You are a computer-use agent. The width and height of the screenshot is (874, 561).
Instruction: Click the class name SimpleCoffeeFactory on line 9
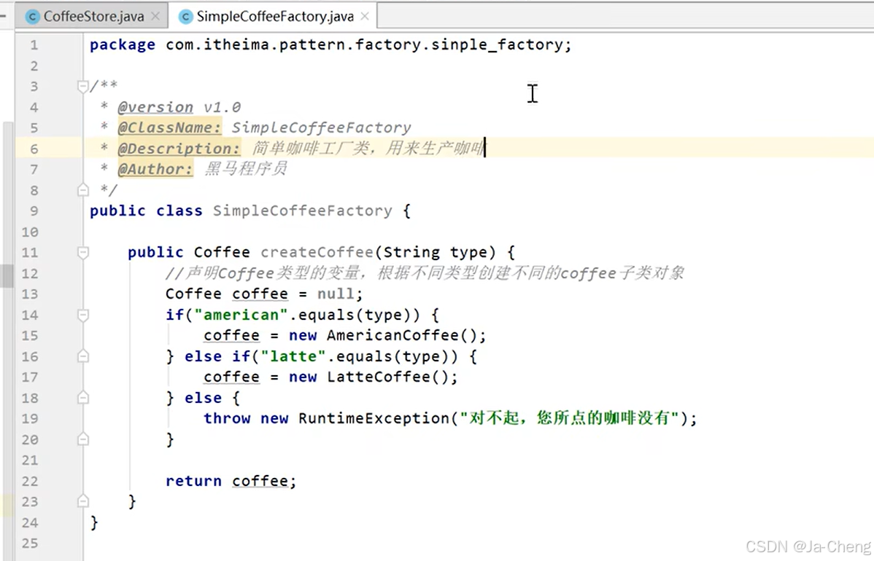pos(302,211)
